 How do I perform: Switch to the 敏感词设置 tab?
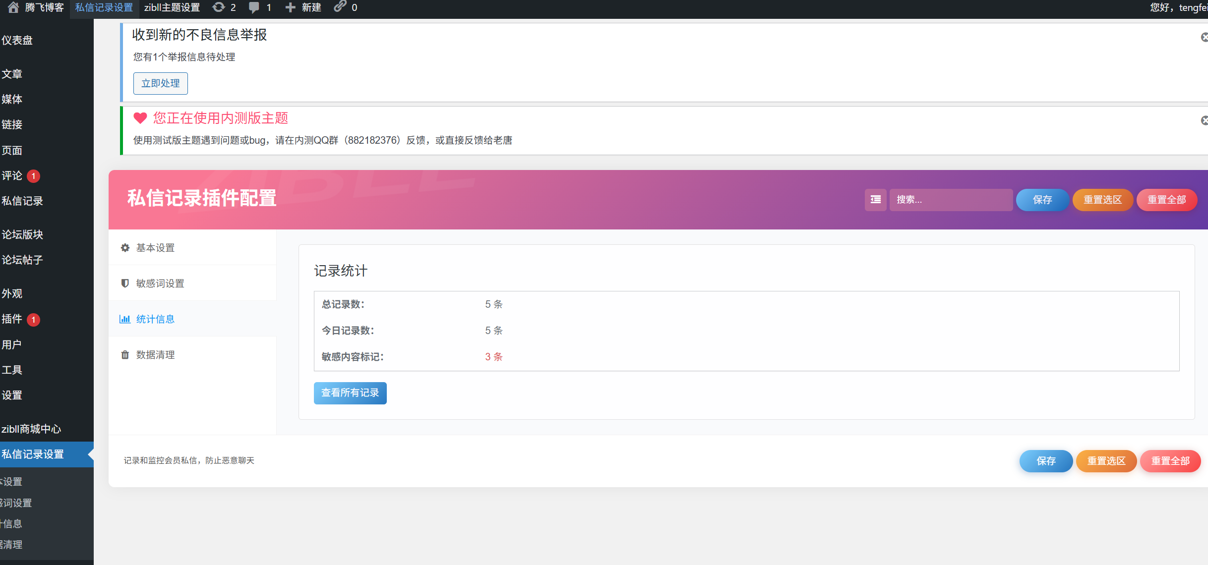click(160, 283)
